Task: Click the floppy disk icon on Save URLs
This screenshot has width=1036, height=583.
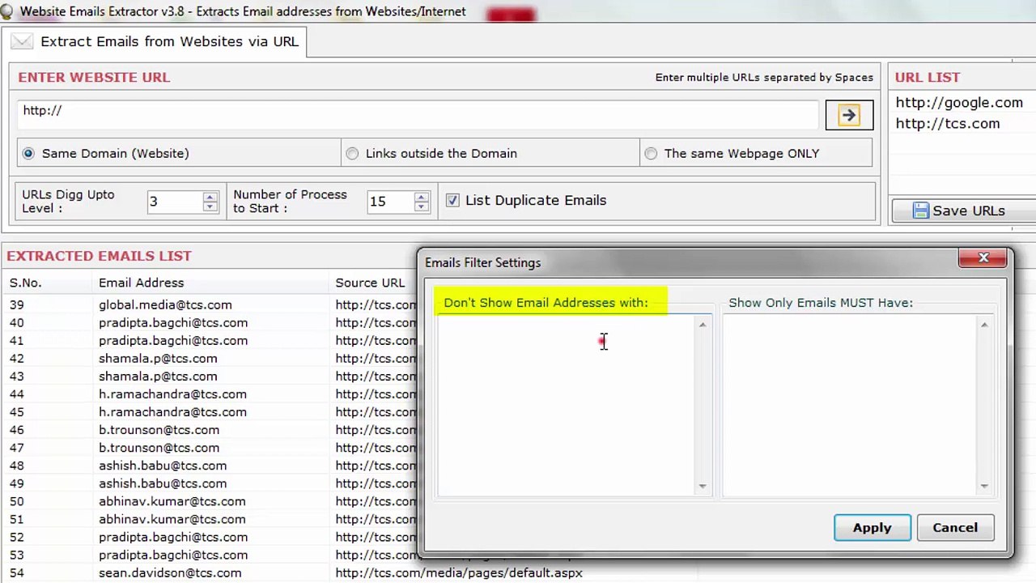Action: tap(920, 211)
